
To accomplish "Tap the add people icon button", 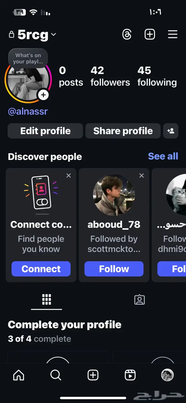I will click(x=171, y=131).
